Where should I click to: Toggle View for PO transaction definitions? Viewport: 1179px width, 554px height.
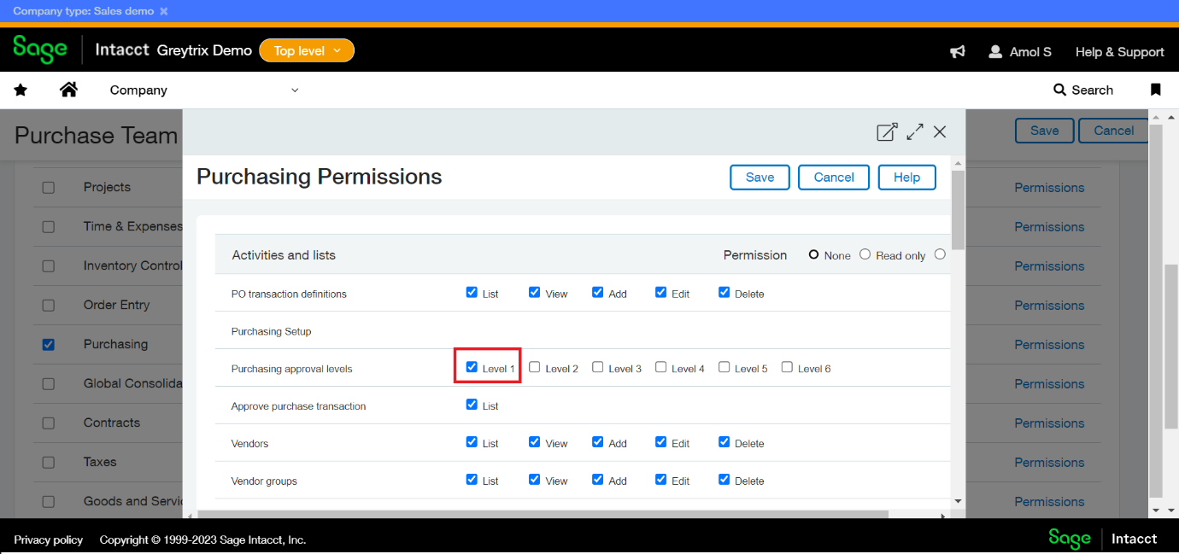pos(534,292)
